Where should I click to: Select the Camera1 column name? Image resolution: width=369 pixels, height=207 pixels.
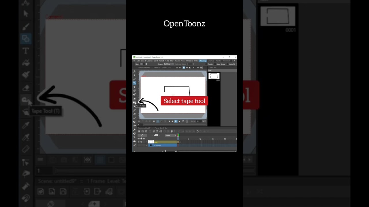[x=157, y=145]
